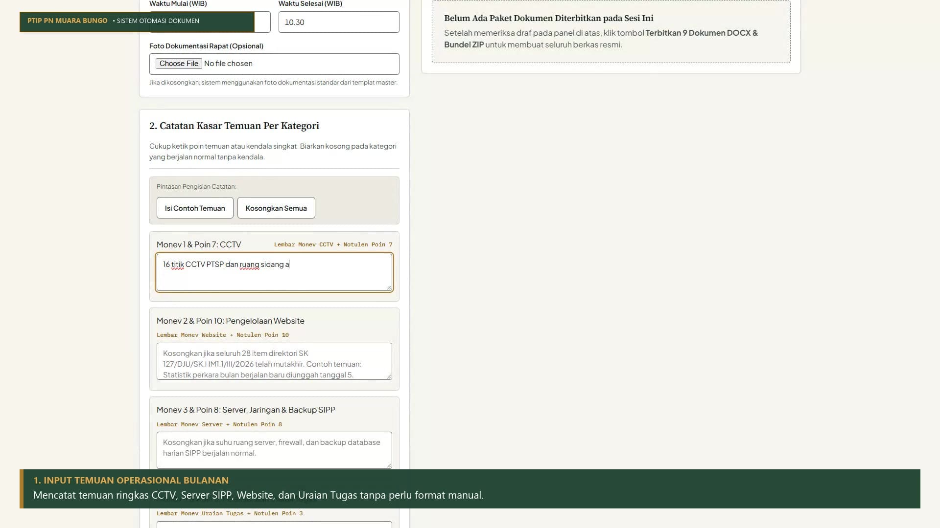Click the PTIP PN MUARA BUNGO header label

point(67,21)
